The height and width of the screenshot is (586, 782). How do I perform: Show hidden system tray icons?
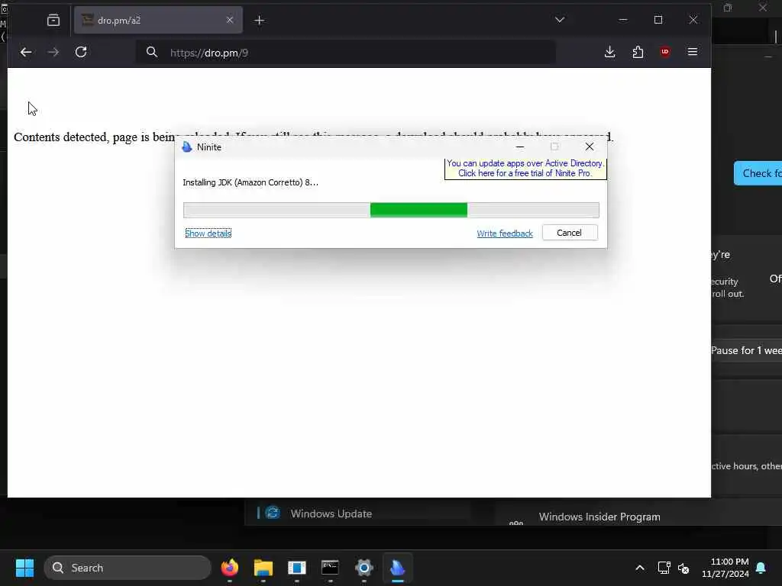640,568
